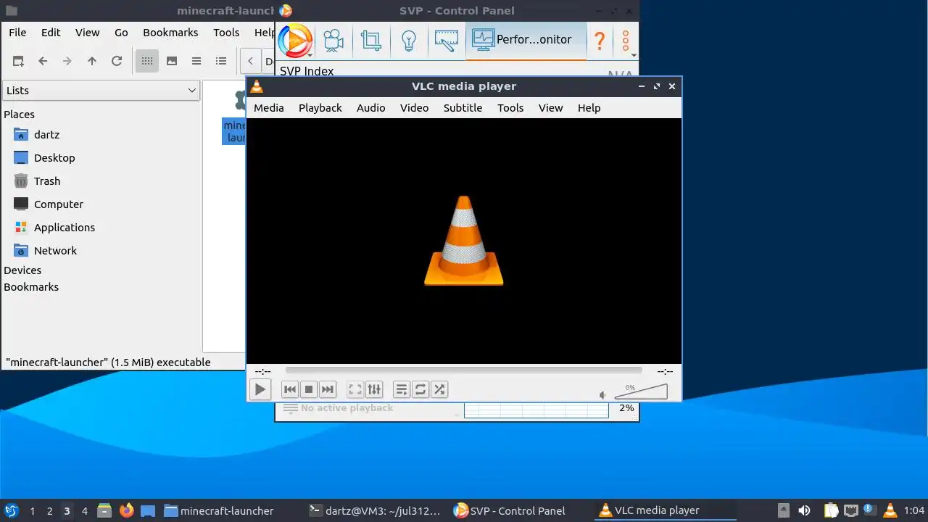Open clipboard manager tray icon
This screenshot has height=522, width=928.
point(831,510)
